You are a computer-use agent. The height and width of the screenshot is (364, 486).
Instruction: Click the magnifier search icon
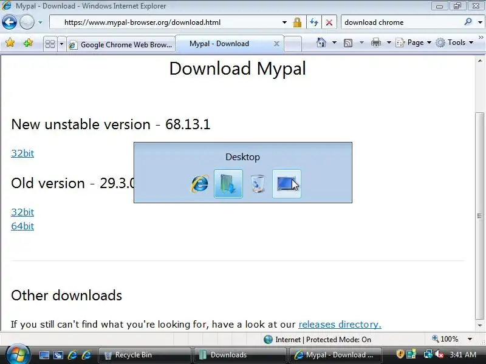[468, 22]
